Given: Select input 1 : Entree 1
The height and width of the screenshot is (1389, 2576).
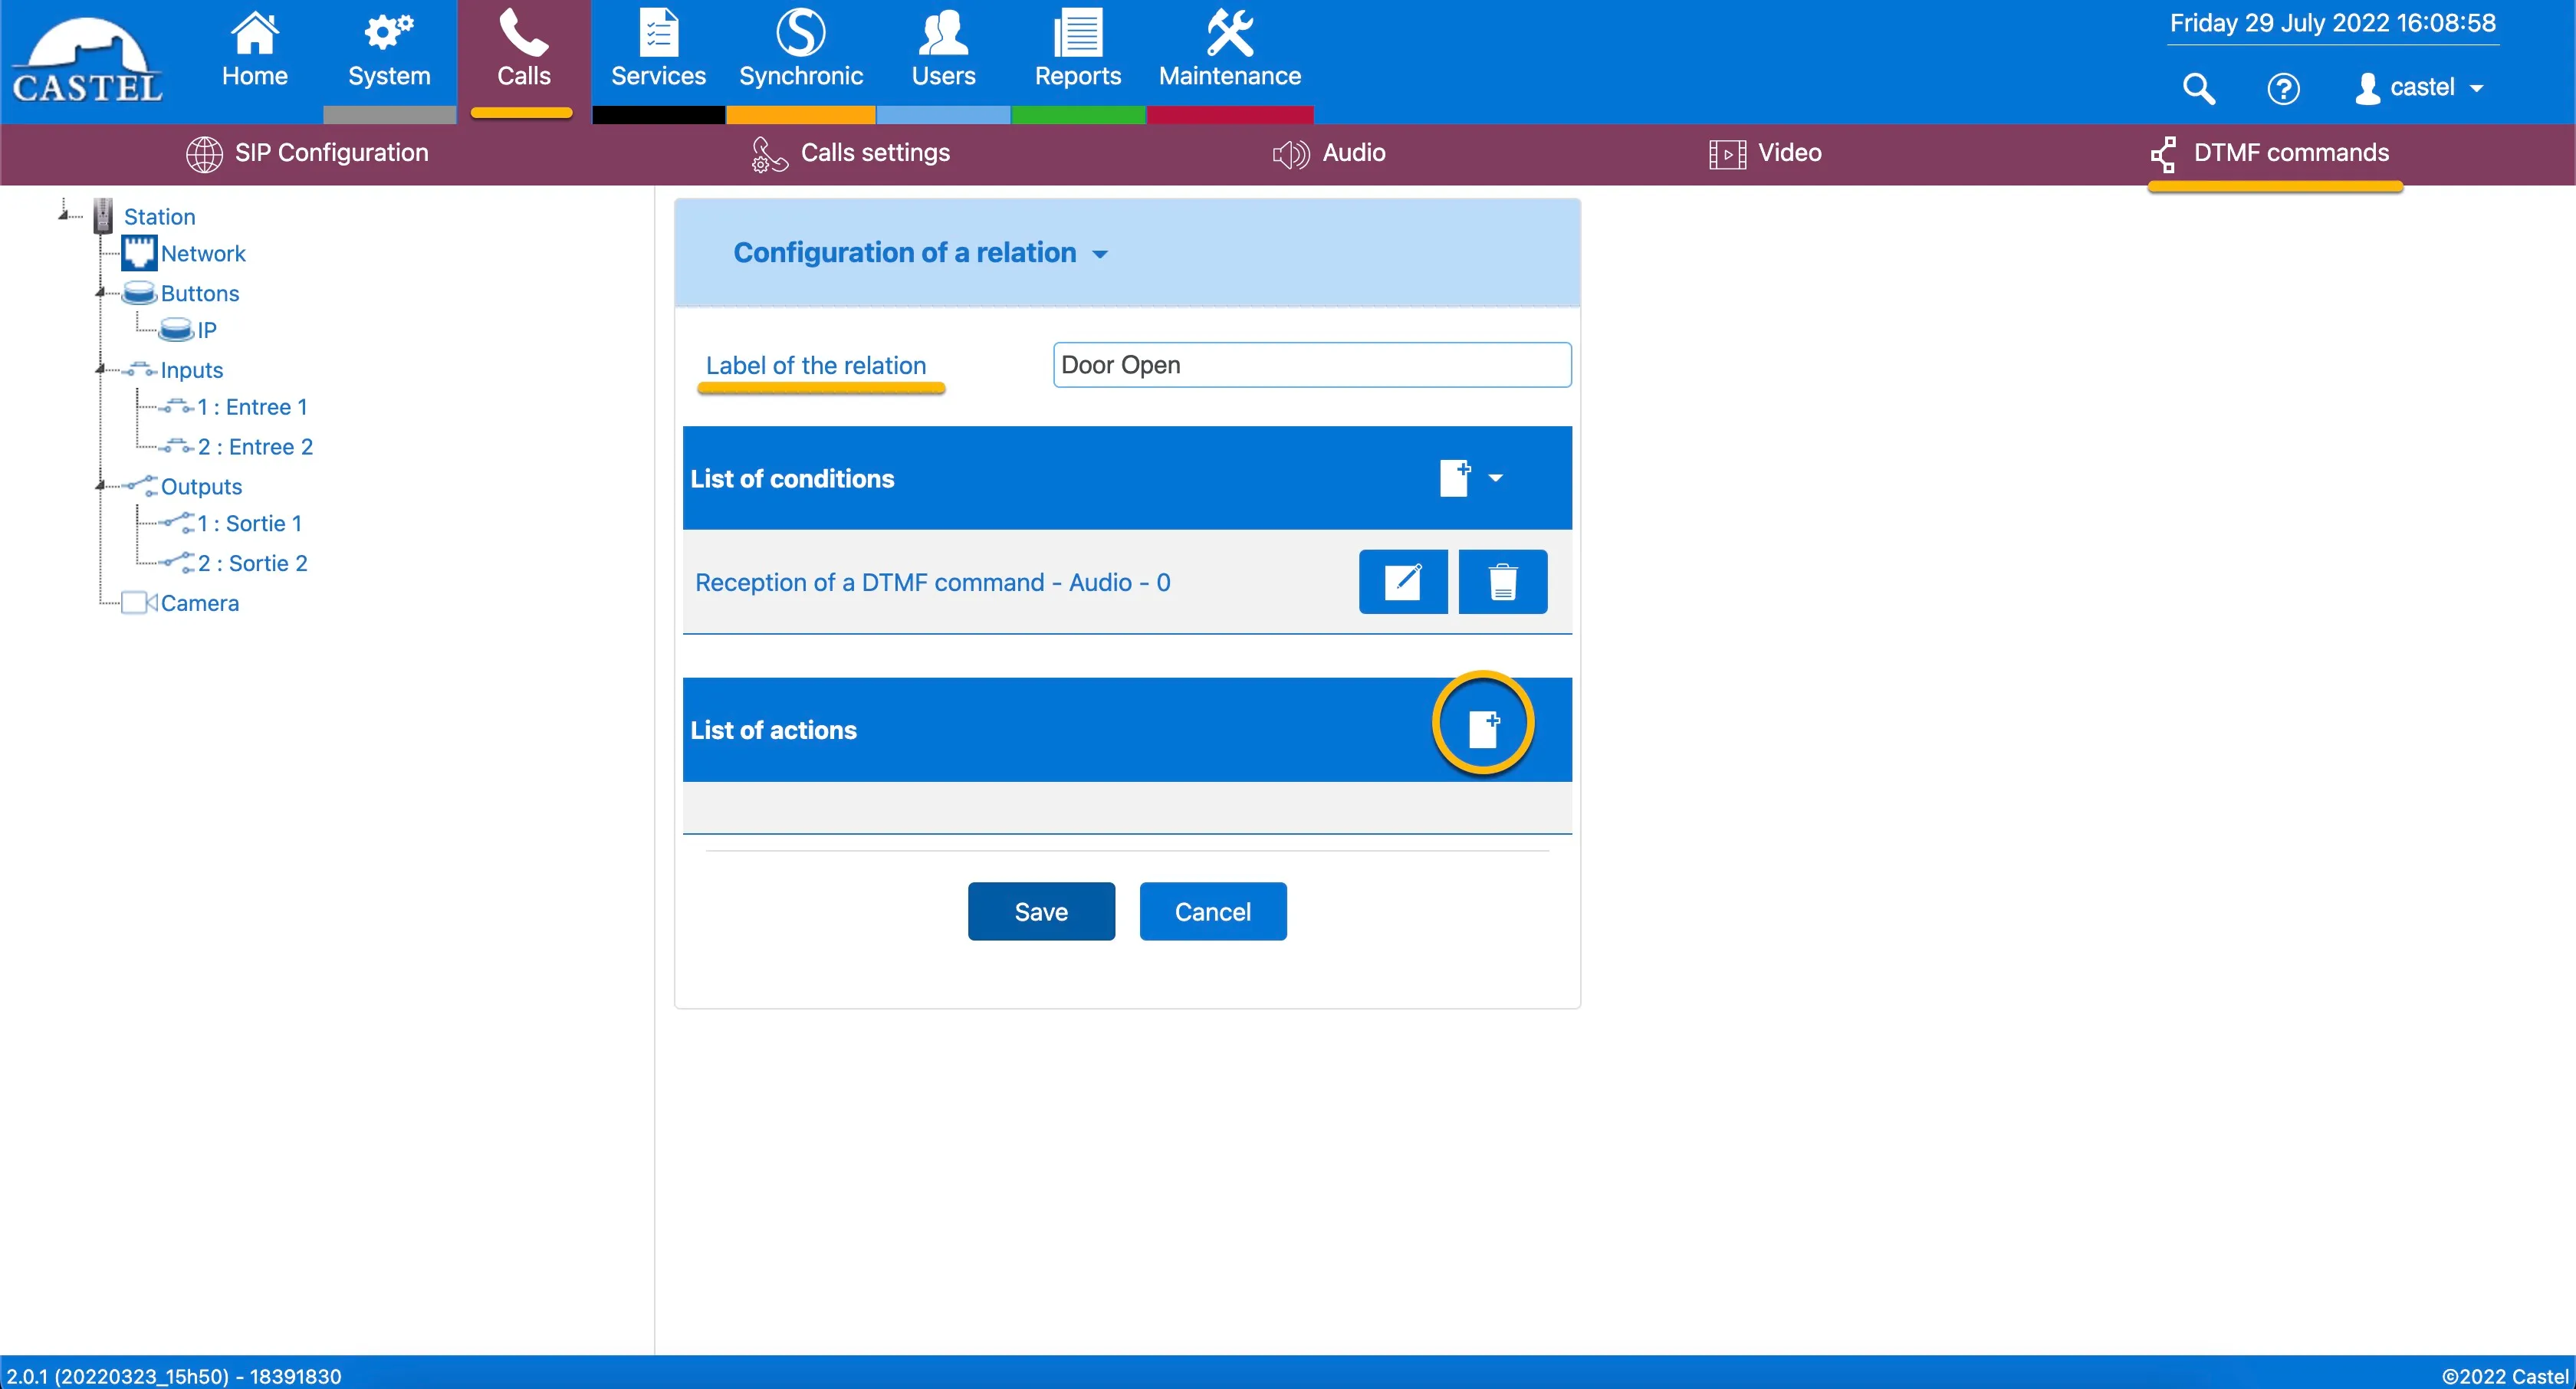Looking at the screenshot, I should click(252, 407).
